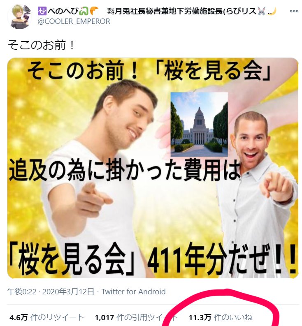
Task: View the 11.3万 件のいいね list
Action: point(220,317)
